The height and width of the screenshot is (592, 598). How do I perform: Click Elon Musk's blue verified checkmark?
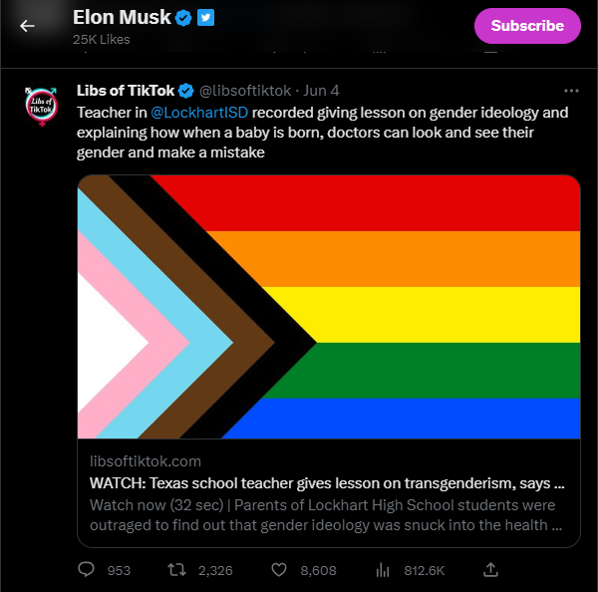click(182, 18)
